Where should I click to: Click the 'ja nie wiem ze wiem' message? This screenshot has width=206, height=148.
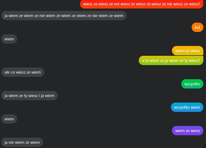pyautogui.click(x=22, y=142)
